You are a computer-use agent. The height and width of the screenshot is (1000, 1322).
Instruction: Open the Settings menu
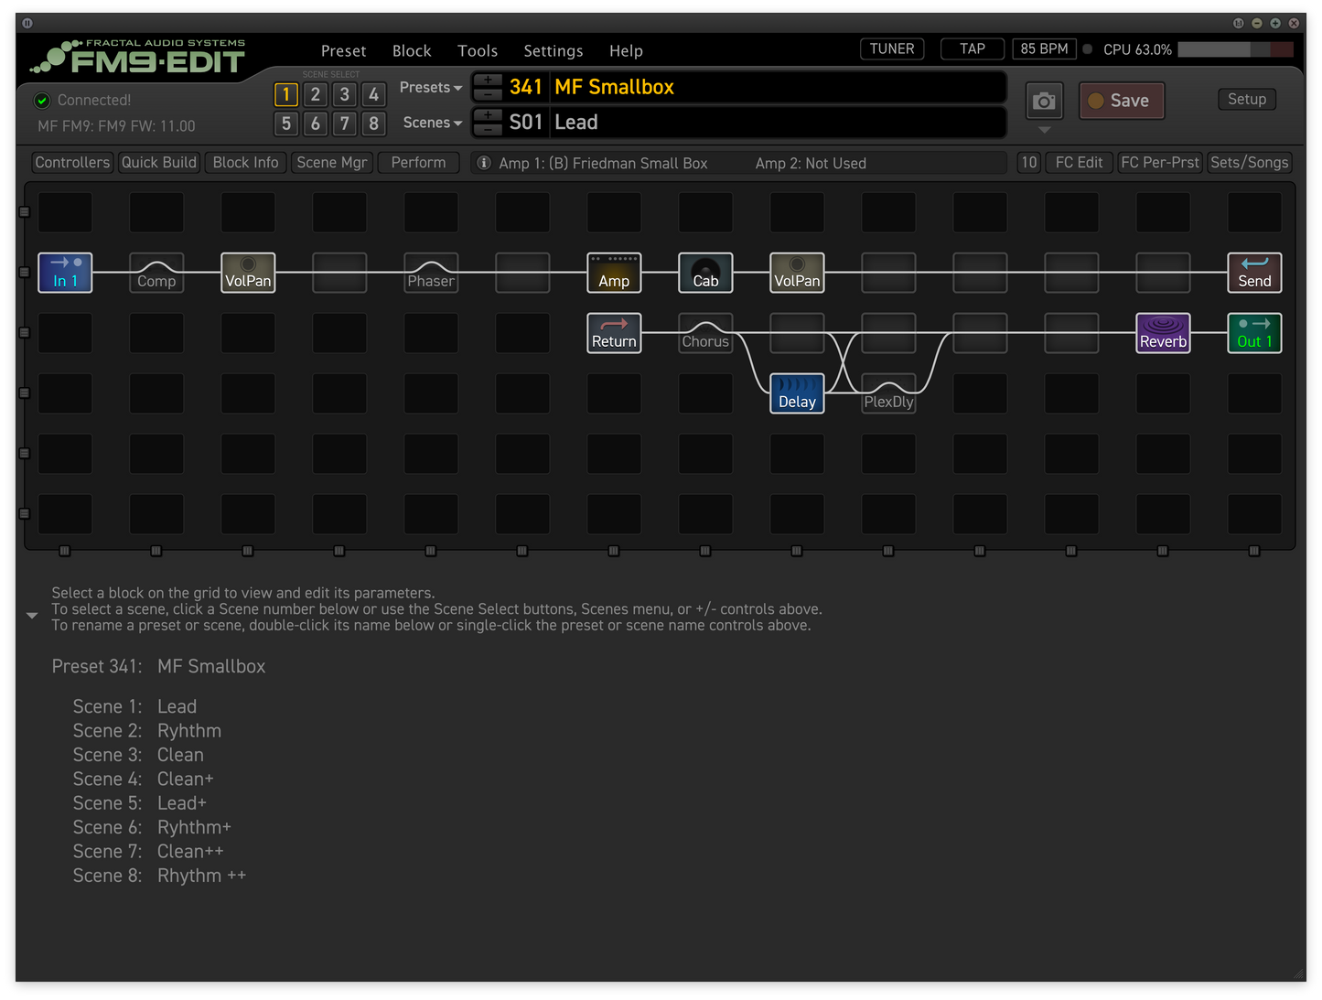click(554, 51)
